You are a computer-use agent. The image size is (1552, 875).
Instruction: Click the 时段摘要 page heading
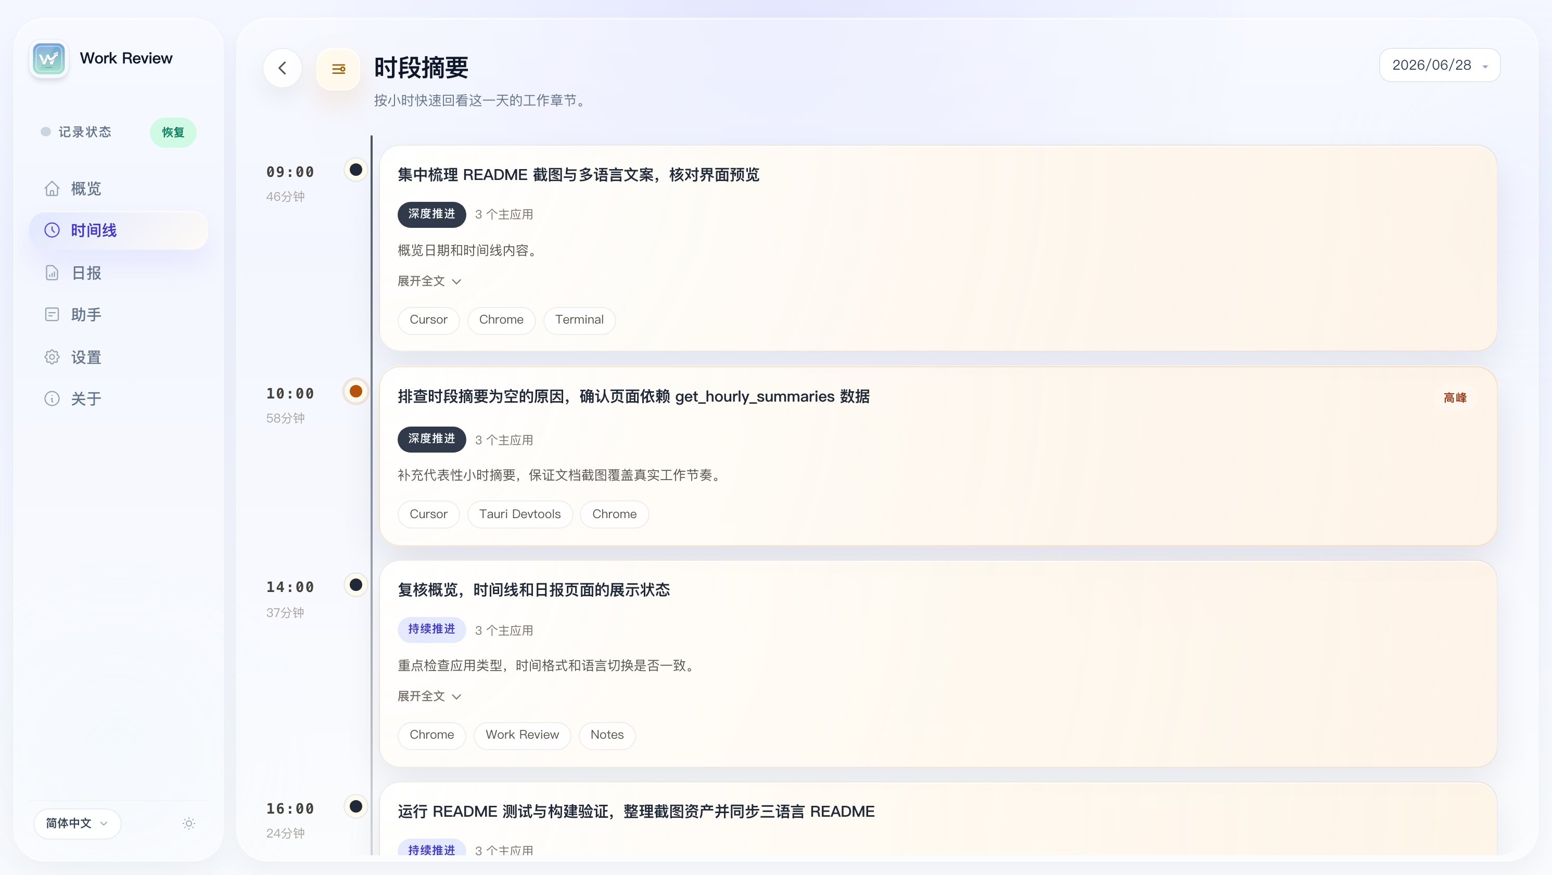421,68
